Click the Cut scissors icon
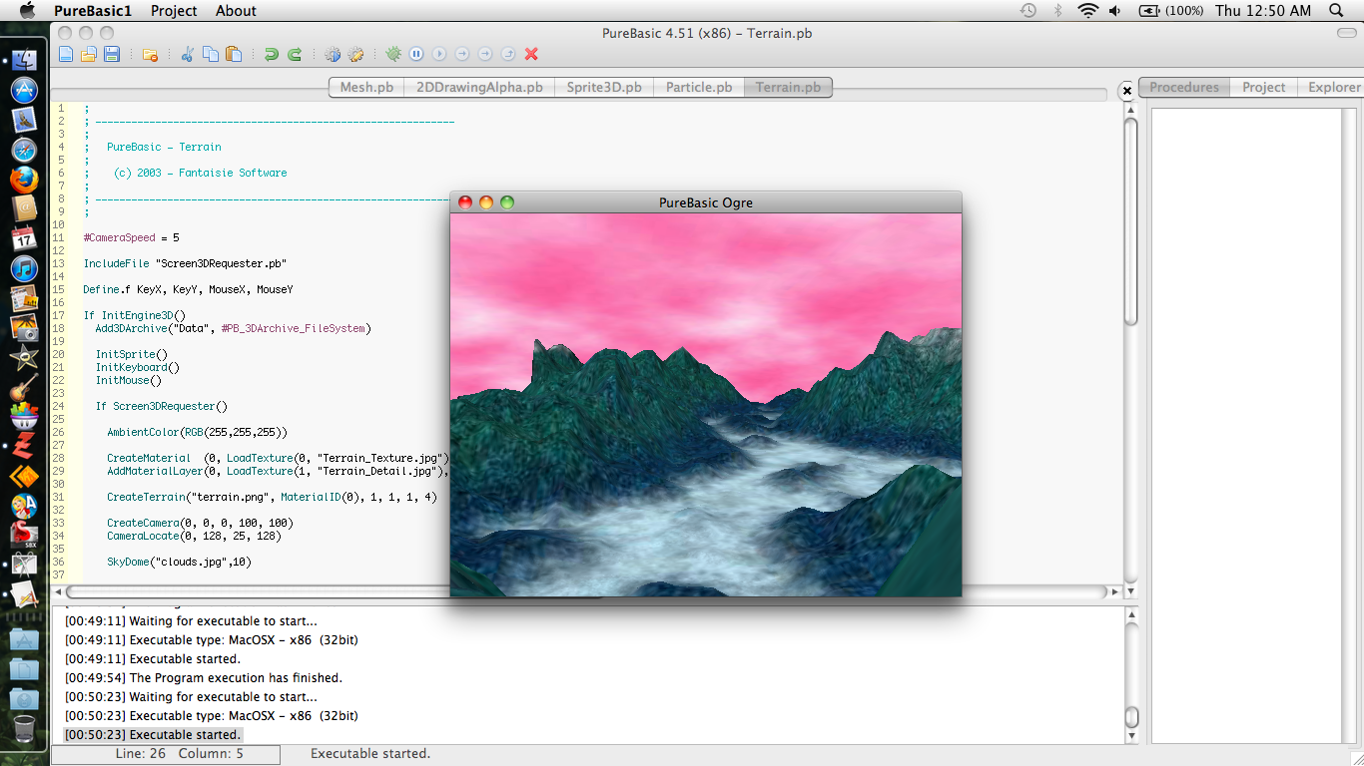 [x=187, y=54]
